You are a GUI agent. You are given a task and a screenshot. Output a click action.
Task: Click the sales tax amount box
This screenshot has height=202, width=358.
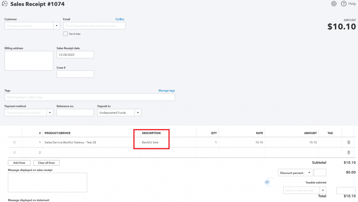point(346,190)
